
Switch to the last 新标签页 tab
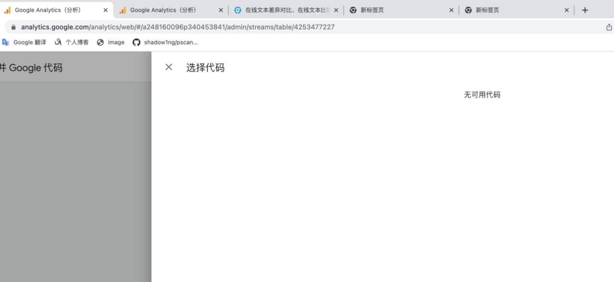coord(517,10)
